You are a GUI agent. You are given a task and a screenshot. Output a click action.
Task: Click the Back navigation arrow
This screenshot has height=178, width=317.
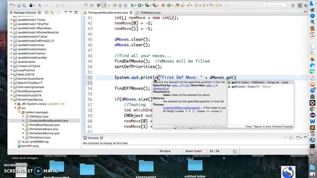(217, 5)
